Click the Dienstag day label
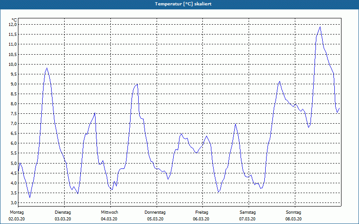Image resolution: width=359 pixels, height=224 pixels. [x=63, y=212]
